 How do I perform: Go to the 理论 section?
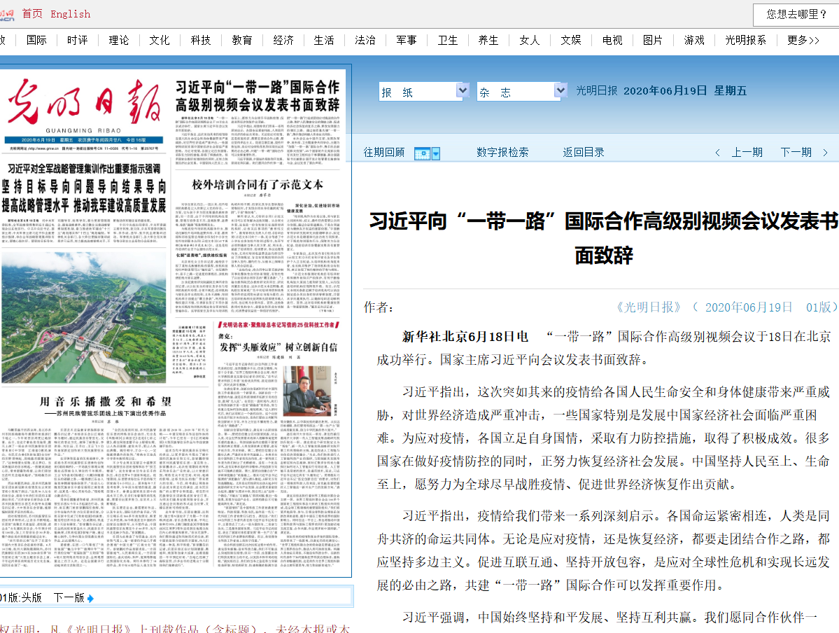118,40
